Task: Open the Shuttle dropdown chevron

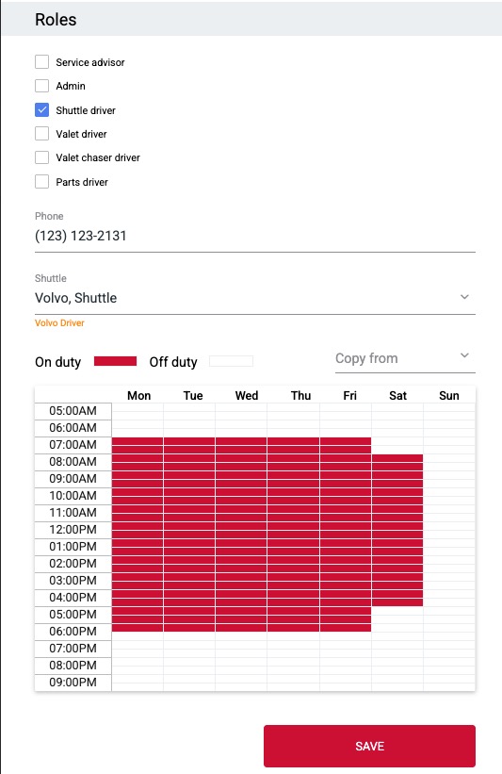Action: coord(464,297)
